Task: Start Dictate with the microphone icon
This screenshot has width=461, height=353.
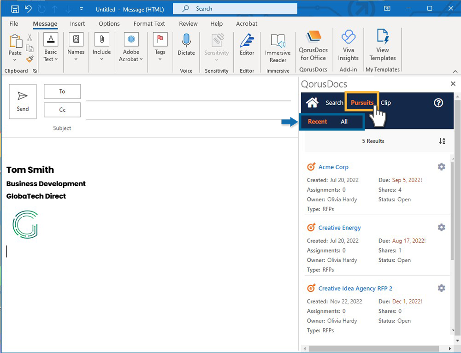Action: point(186,45)
